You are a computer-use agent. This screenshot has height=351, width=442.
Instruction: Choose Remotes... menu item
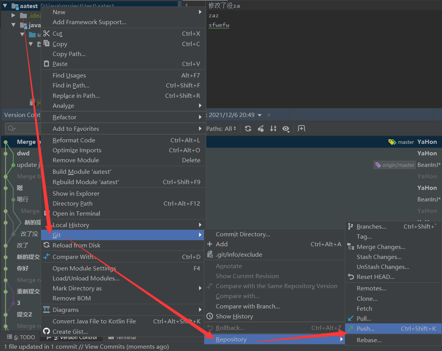393,288
